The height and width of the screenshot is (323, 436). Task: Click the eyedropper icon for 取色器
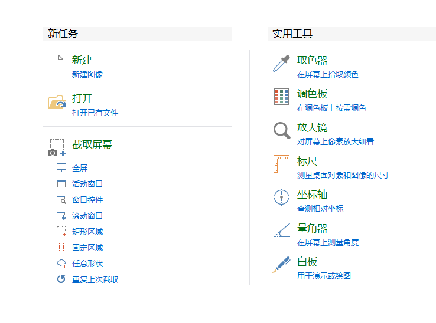281,64
